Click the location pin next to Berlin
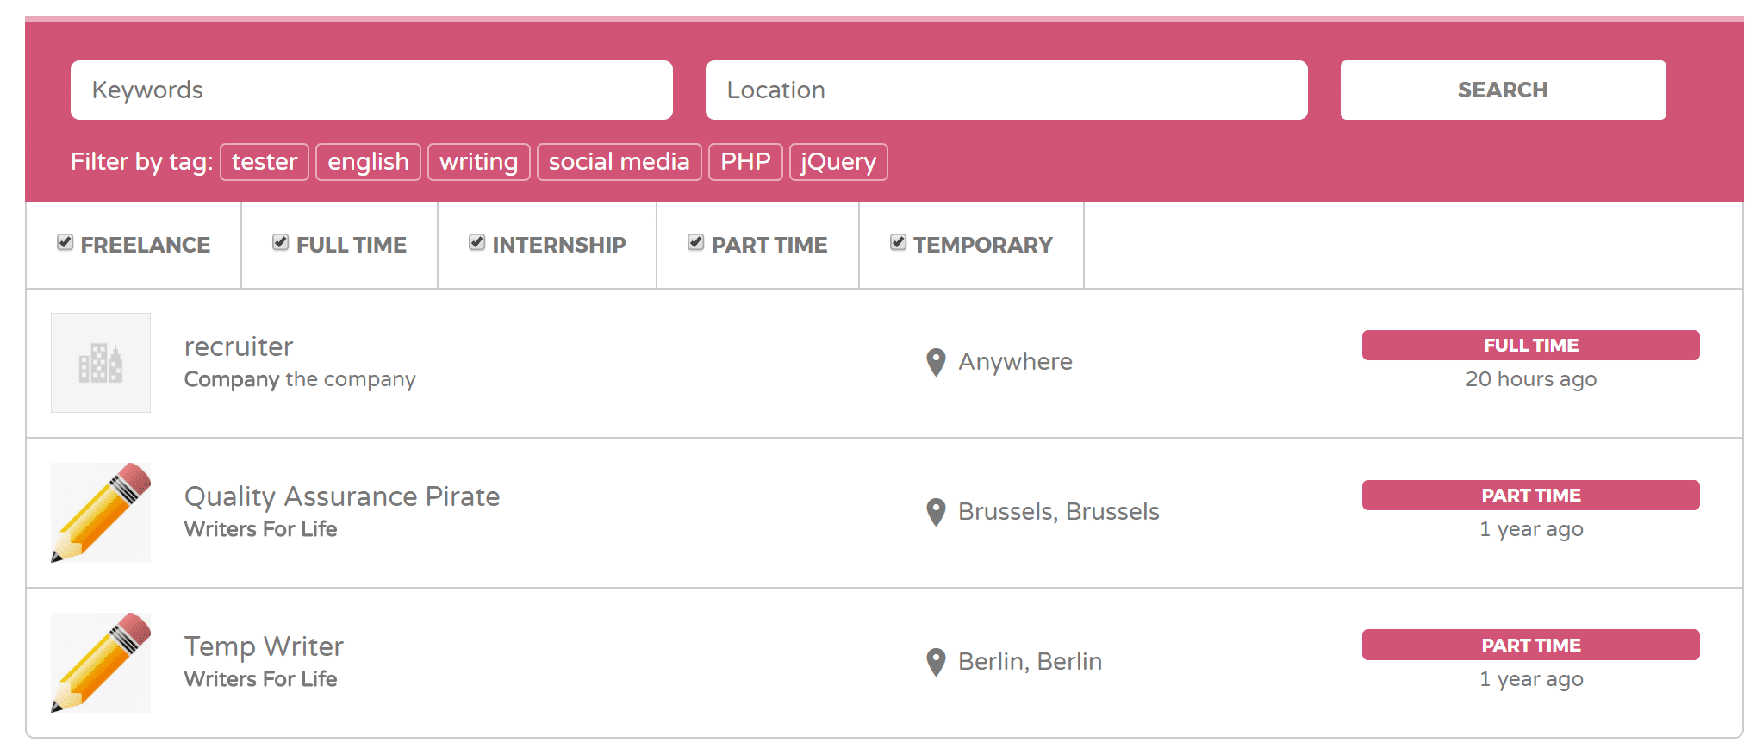1756x755 pixels. pos(936,662)
